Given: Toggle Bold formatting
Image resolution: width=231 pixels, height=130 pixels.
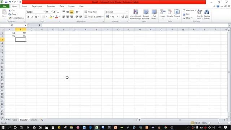Looking at the screenshot, I should (x=28, y=17).
